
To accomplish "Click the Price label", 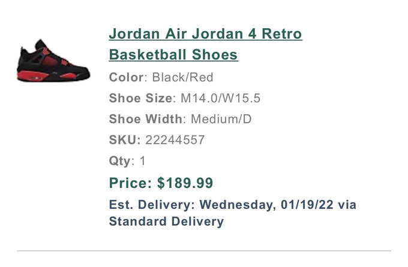I will 131,183.
